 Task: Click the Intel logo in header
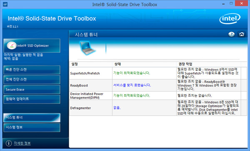click(x=230, y=19)
